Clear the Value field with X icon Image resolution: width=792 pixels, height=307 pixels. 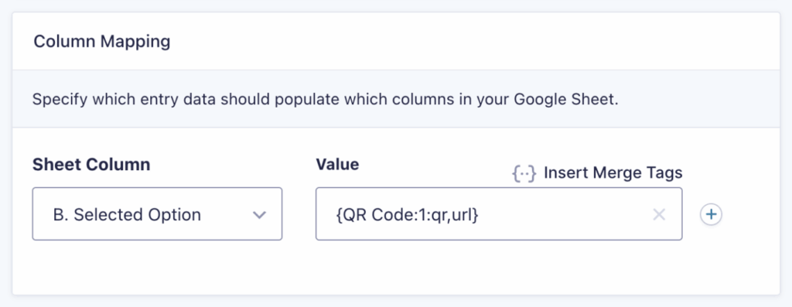[659, 215]
